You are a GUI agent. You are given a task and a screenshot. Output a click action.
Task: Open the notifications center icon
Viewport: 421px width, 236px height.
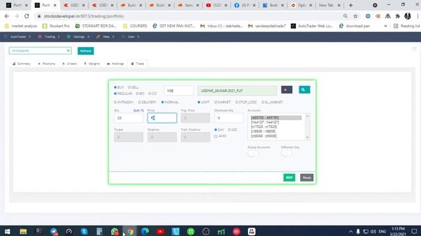tap(414, 231)
